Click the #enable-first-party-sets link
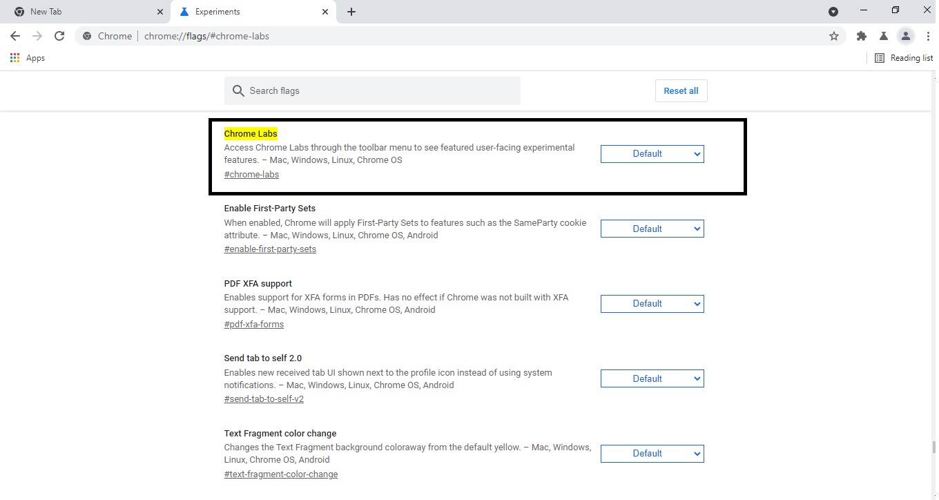 click(x=270, y=249)
